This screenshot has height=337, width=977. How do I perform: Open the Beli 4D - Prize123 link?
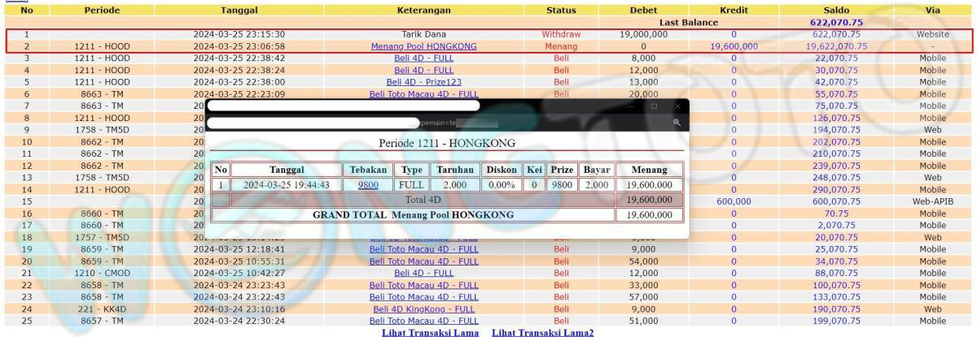coord(423,82)
